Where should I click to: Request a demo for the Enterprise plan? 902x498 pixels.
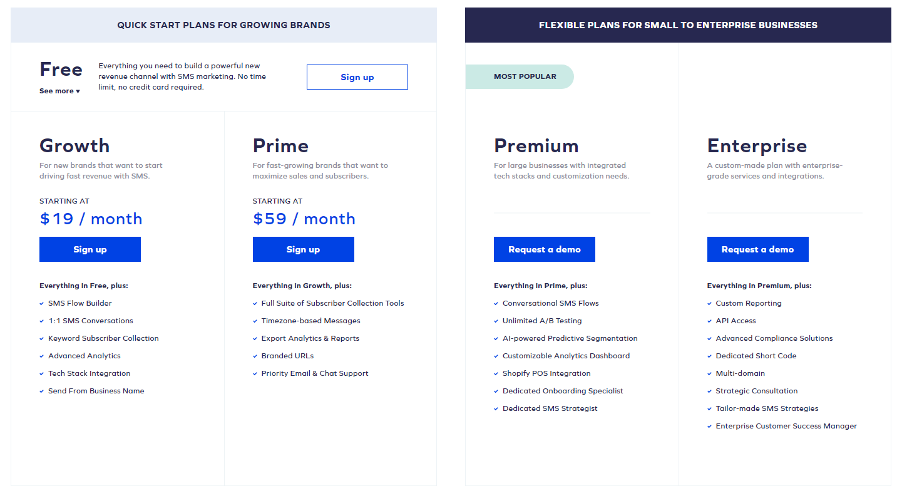[757, 249]
